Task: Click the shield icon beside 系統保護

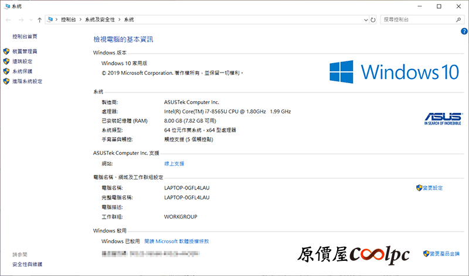Action: pyautogui.click(x=6, y=71)
